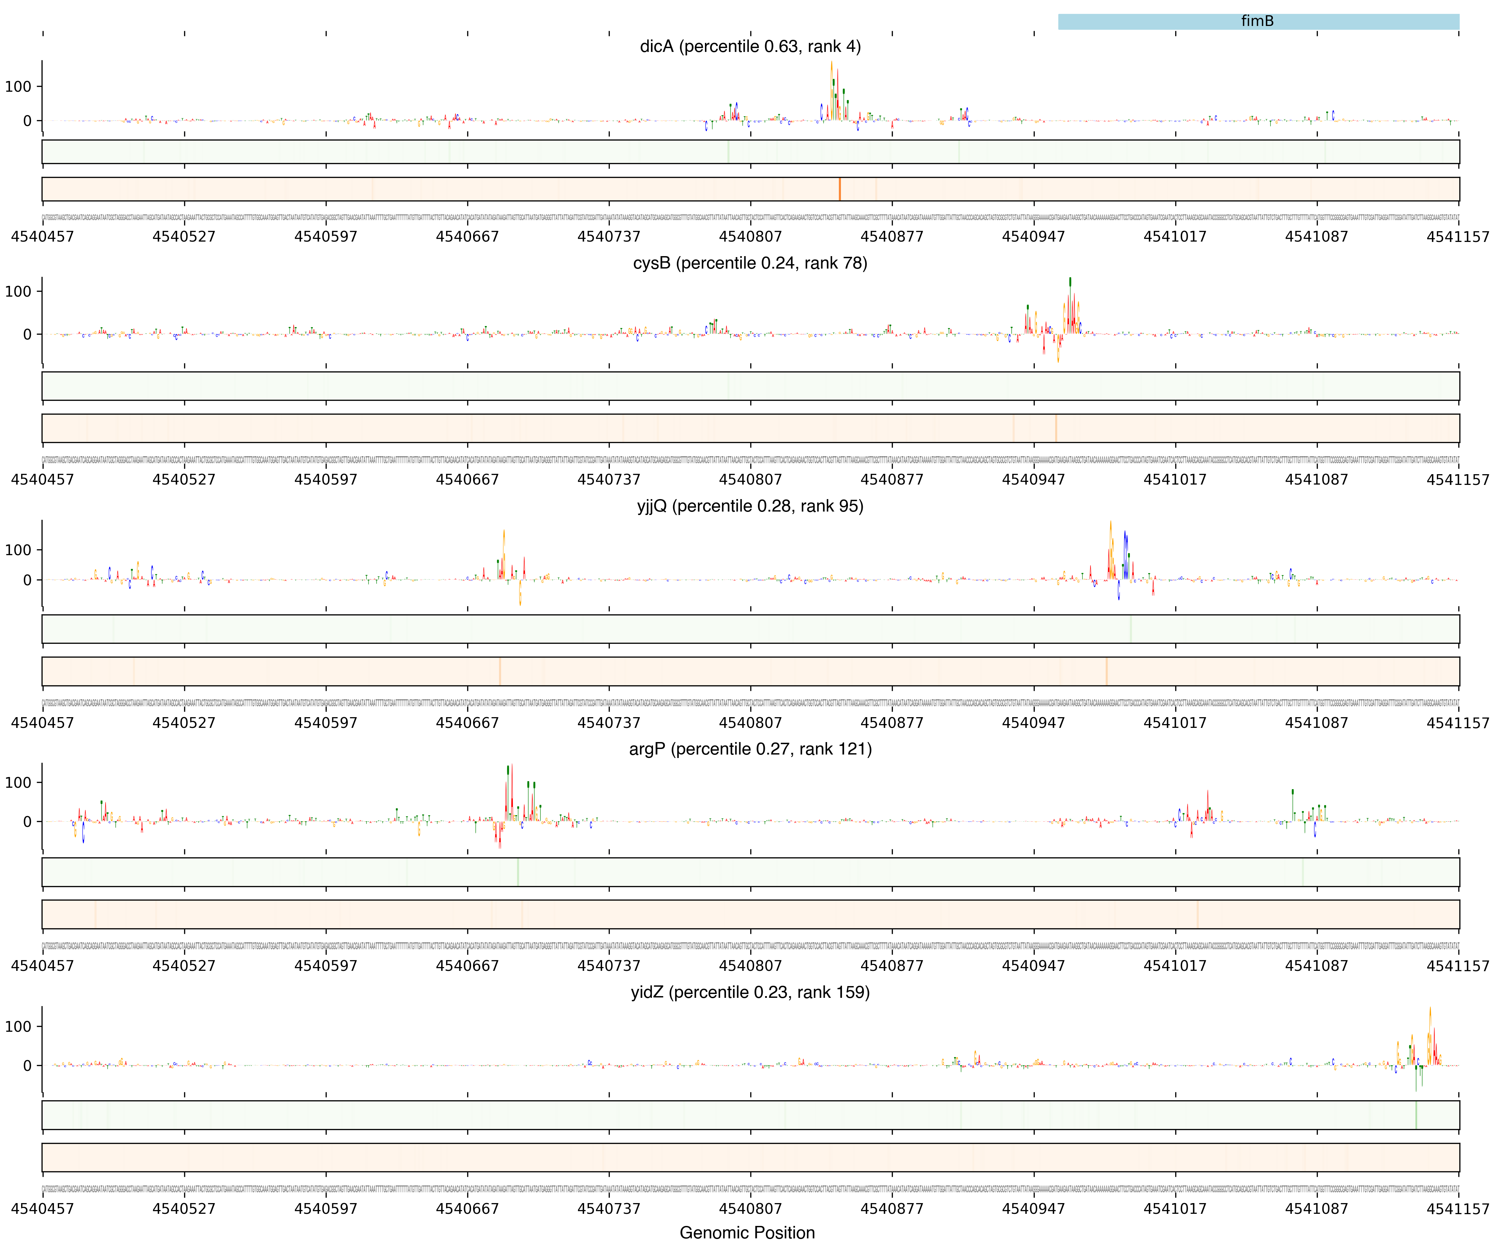Screen dimensions: 1495x1246
Task: Click the 4540807 tick label under dicA
Action: pyautogui.click(x=750, y=236)
